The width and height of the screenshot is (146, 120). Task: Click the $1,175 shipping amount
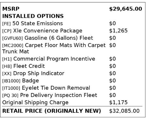click(x=118, y=102)
